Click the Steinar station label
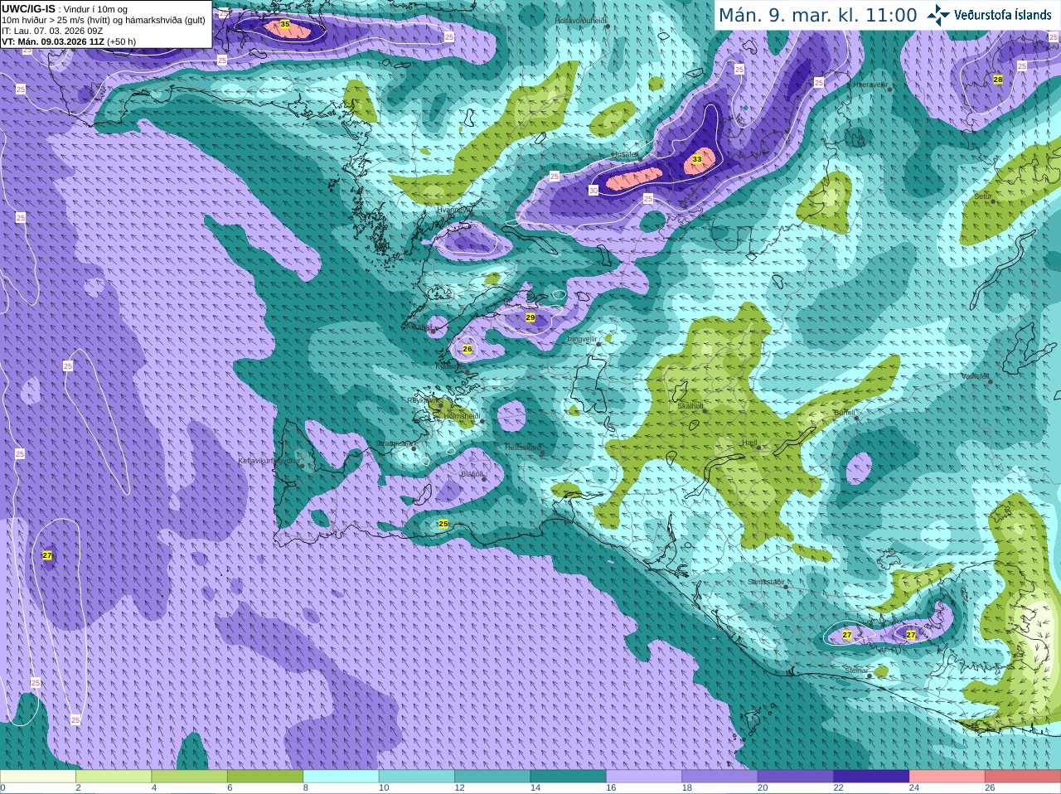Screen dimensions: 1061x794 tap(856, 671)
